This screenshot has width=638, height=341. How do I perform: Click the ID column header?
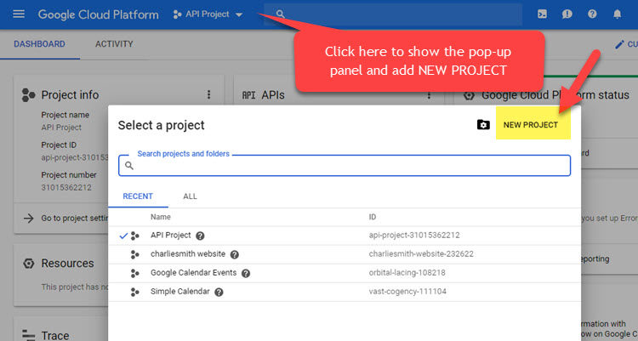373,217
